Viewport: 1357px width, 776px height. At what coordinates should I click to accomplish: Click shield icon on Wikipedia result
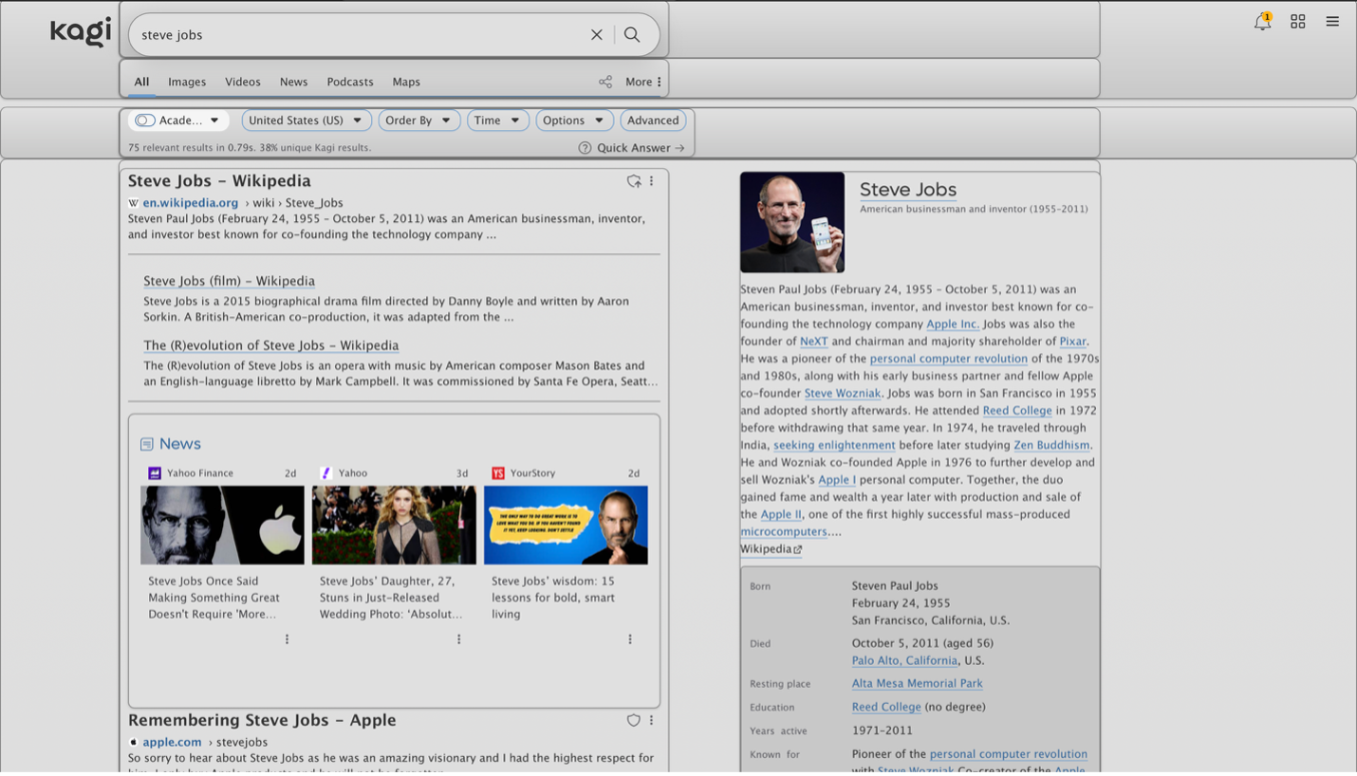click(x=634, y=181)
